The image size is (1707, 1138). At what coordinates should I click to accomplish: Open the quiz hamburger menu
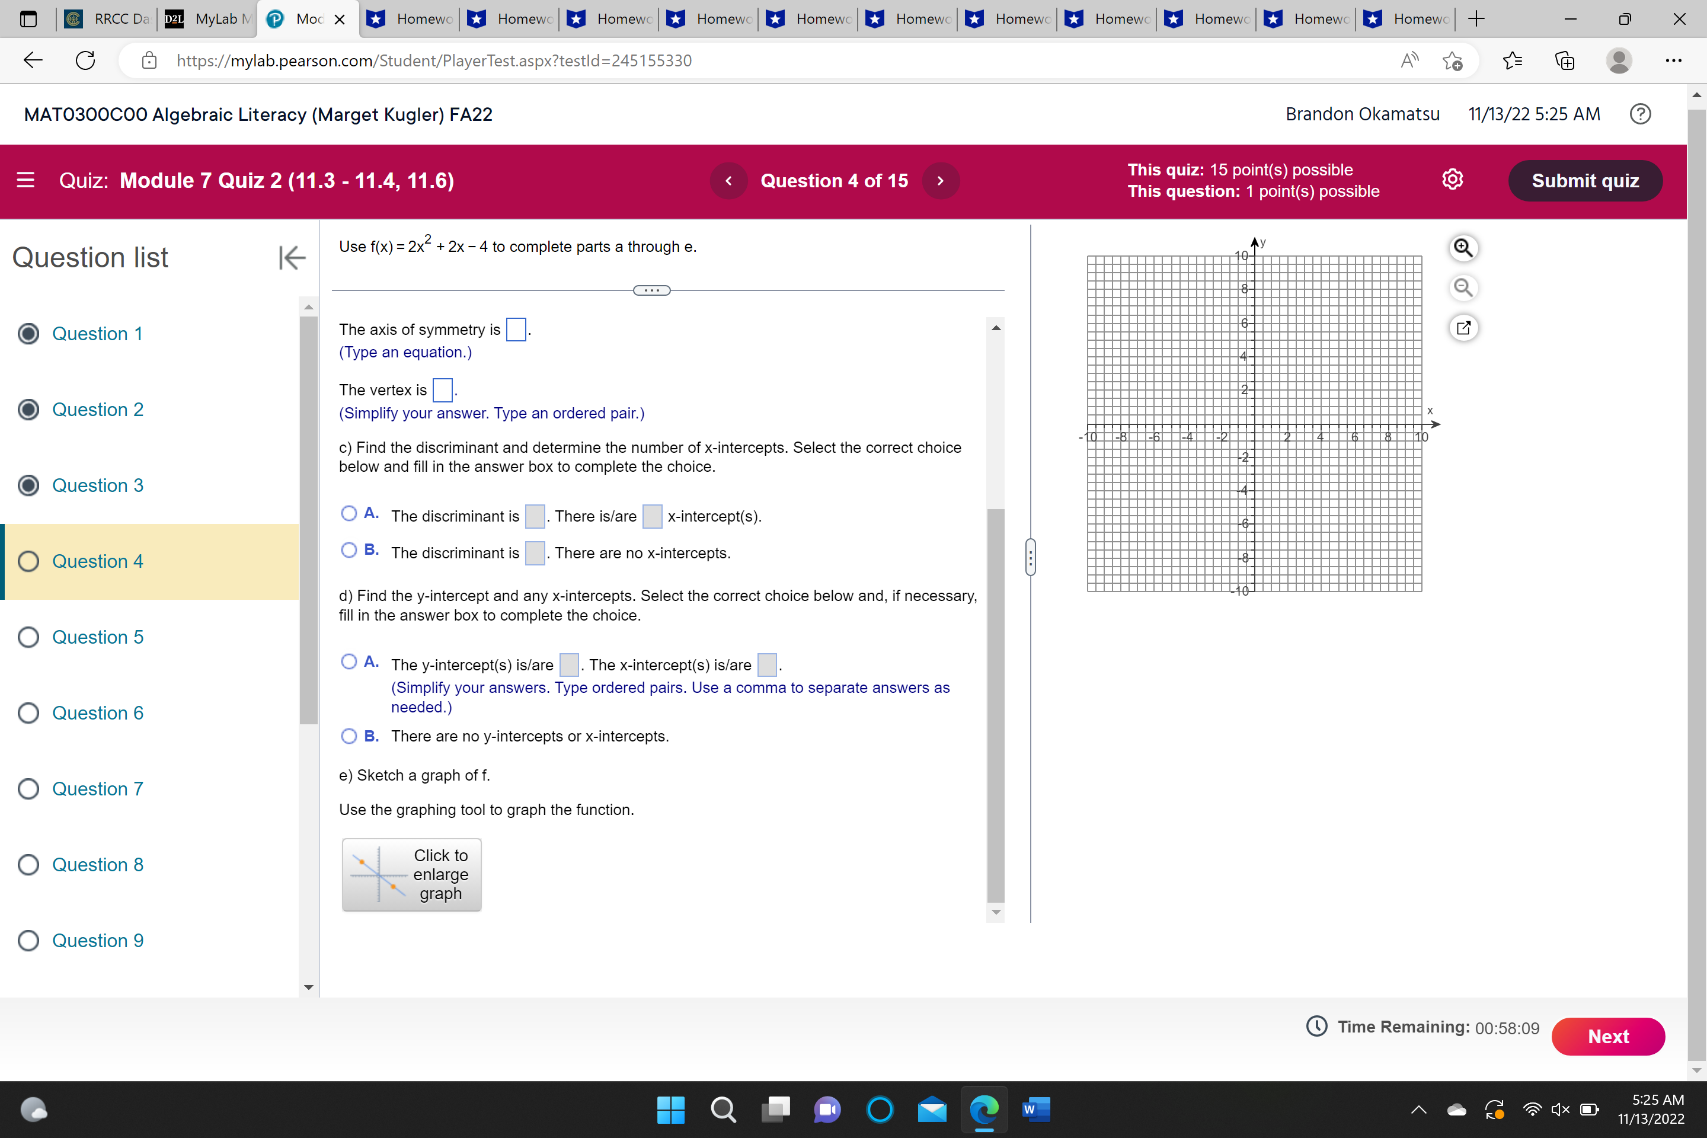click(x=25, y=179)
